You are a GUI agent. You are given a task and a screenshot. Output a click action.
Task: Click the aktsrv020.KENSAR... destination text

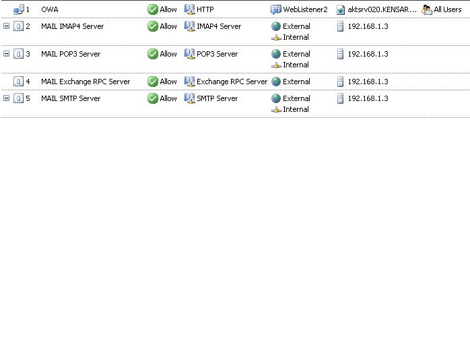pyautogui.click(x=382, y=9)
